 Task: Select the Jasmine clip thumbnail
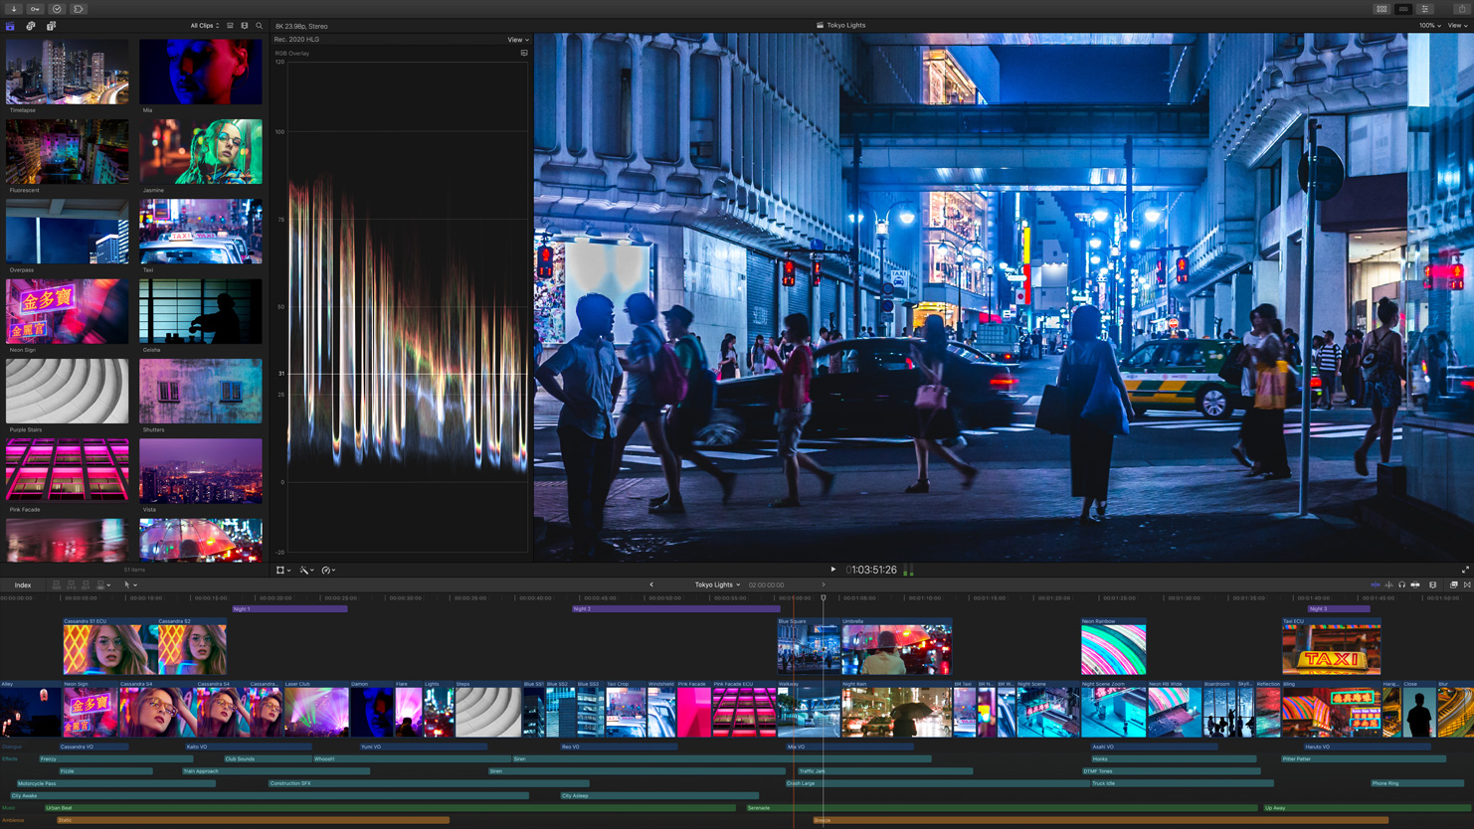pyautogui.click(x=201, y=152)
